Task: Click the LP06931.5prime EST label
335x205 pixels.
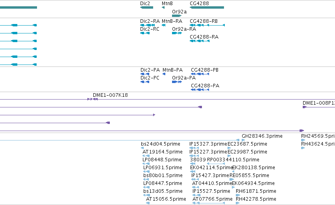Action: (x=163, y=168)
